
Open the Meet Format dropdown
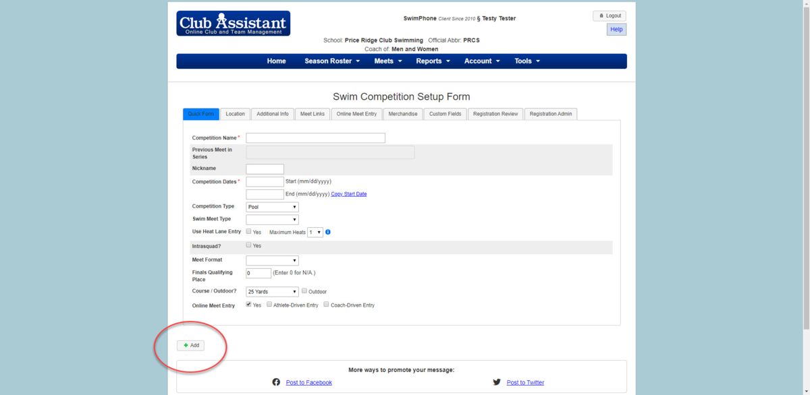coord(272,260)
